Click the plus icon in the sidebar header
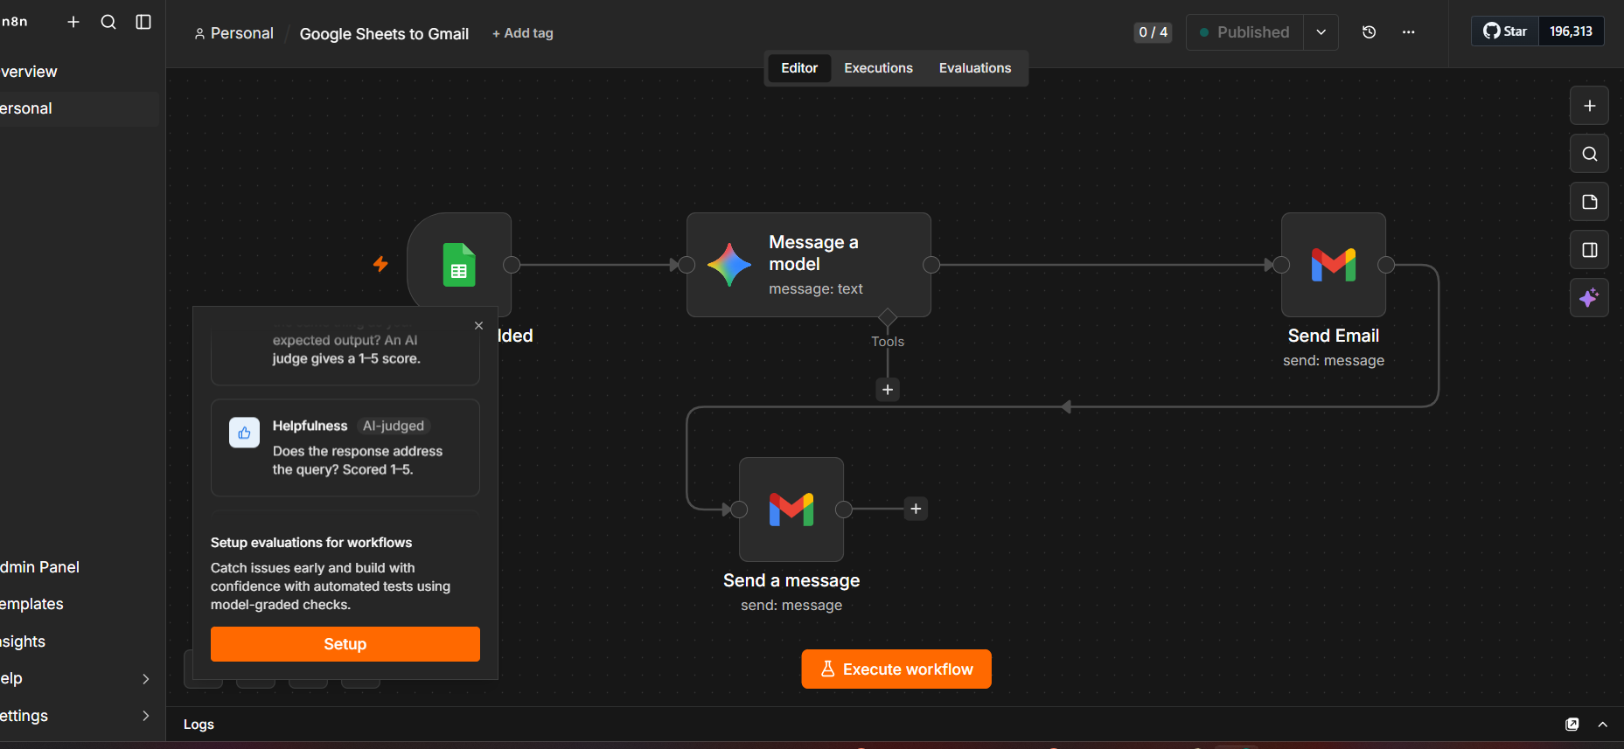The height and width of the screenshot is (749, 1624). 73,22
